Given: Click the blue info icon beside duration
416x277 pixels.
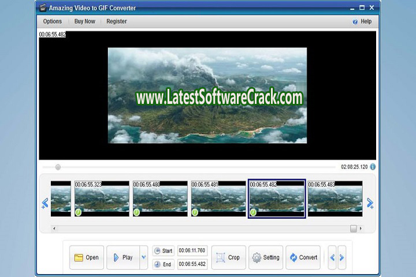Looking at the screenshot, I should (373, 167).
